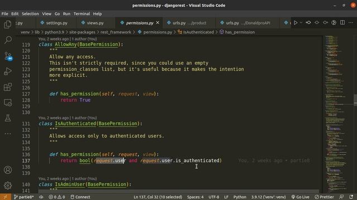
Task: Open the Go menu
Action: coord(57,14)
